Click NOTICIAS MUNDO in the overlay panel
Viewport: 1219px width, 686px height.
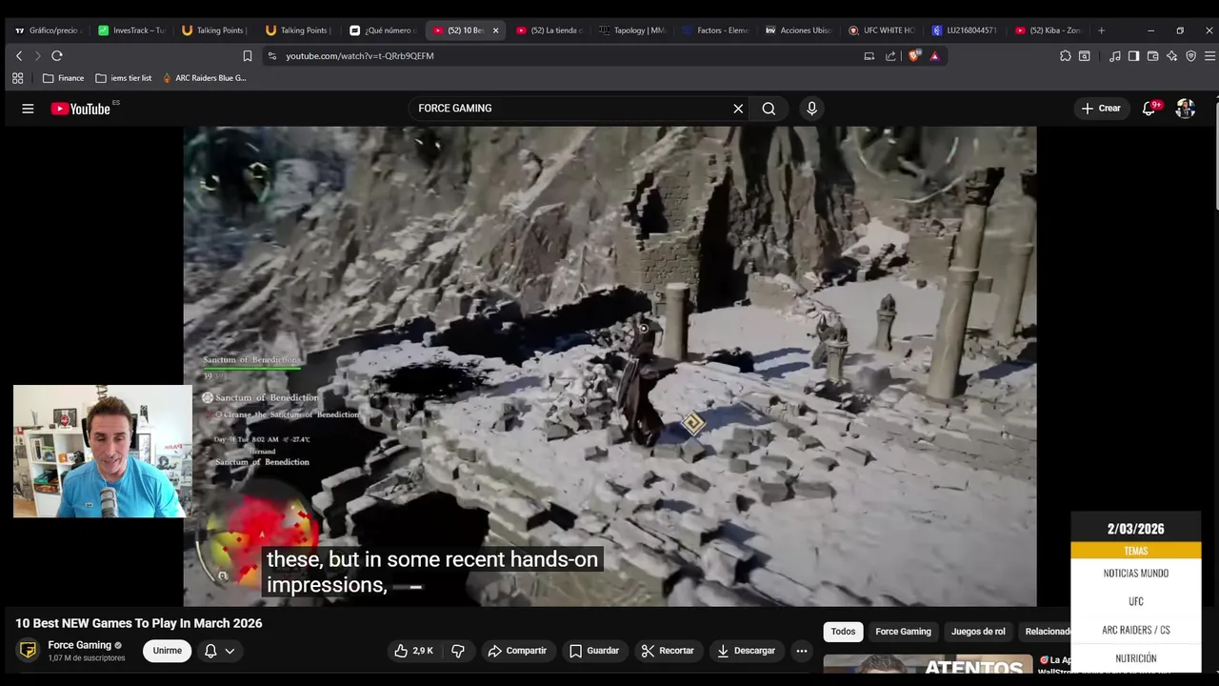(1135, 574)
